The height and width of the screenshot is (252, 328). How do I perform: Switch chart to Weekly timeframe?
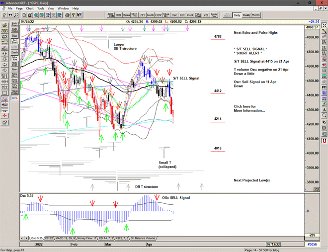246,15
